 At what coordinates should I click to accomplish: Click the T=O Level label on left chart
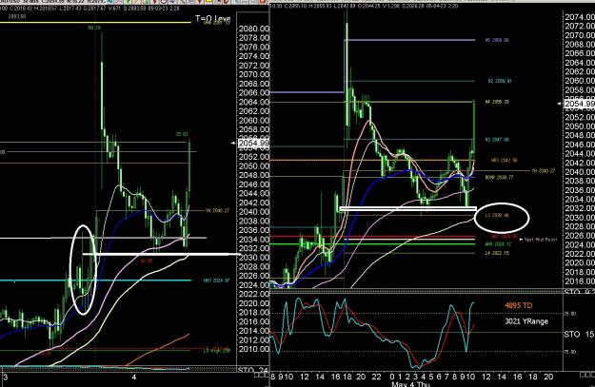213,18
